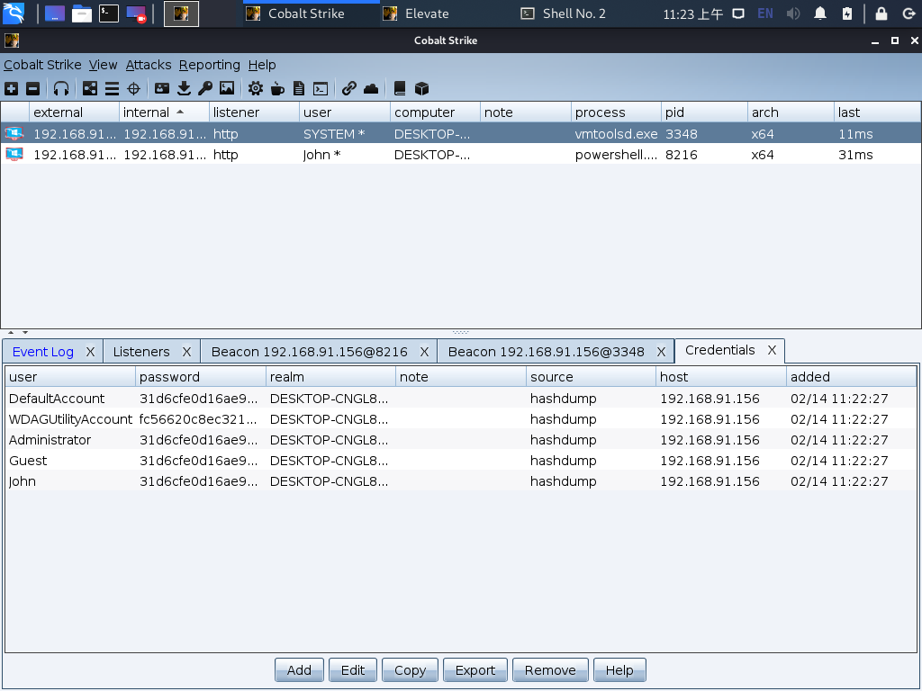Open the Beacon 192.168.91.156@8216 tab
Viewport: 922px width, 691px height.
pyautogui.click(x=309, y=352)
